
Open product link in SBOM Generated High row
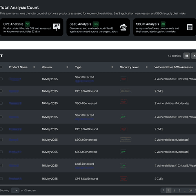pos(15,103)
